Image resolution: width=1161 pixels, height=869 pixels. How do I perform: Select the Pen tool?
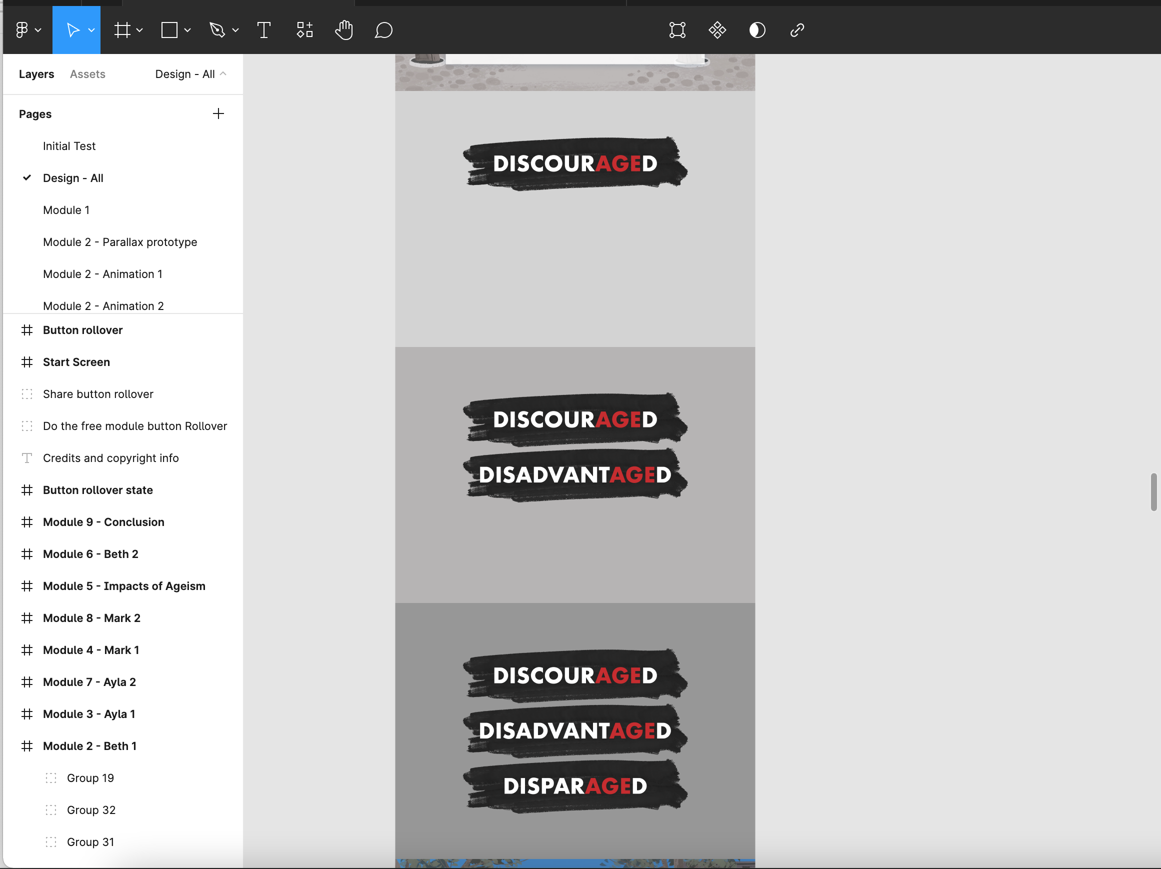click(x=217, y=30)
